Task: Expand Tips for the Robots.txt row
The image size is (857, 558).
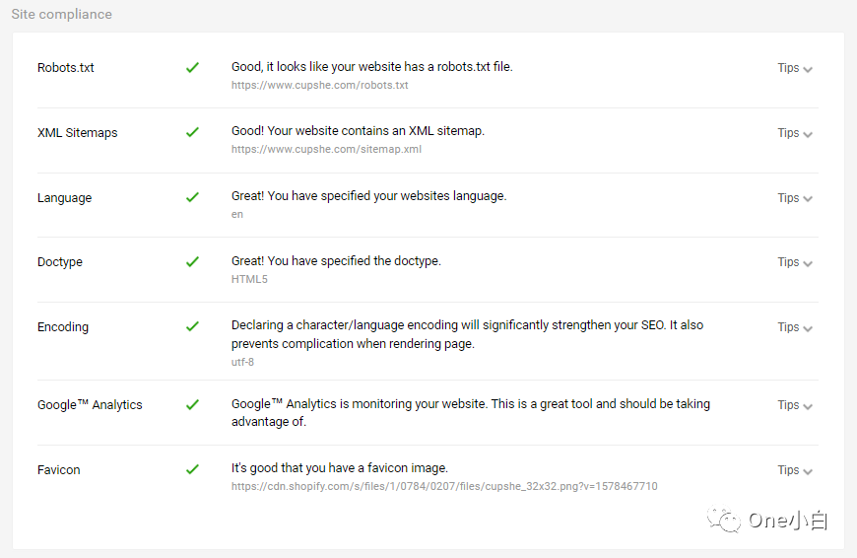Action: [x=794, y=69]
